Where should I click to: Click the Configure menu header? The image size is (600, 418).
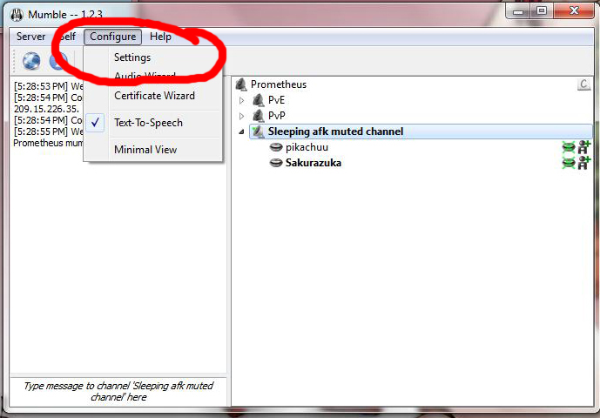[x=113, y=37]
